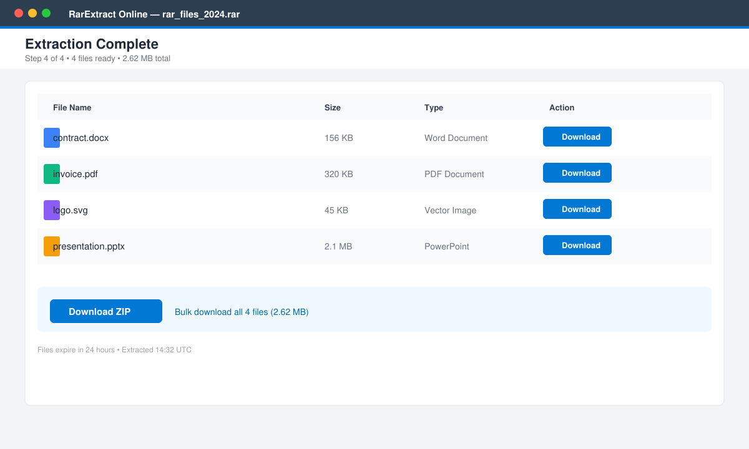Click the Vector Image type cell
This screenshot has height=449, width=749.
(x=451, y=210)
